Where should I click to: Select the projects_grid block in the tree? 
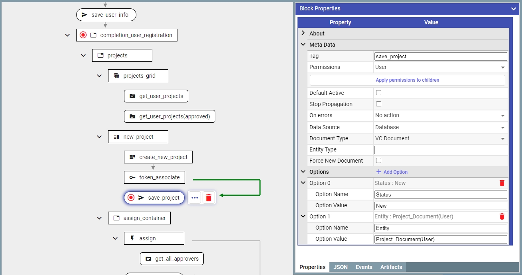[x=138, y=76]
